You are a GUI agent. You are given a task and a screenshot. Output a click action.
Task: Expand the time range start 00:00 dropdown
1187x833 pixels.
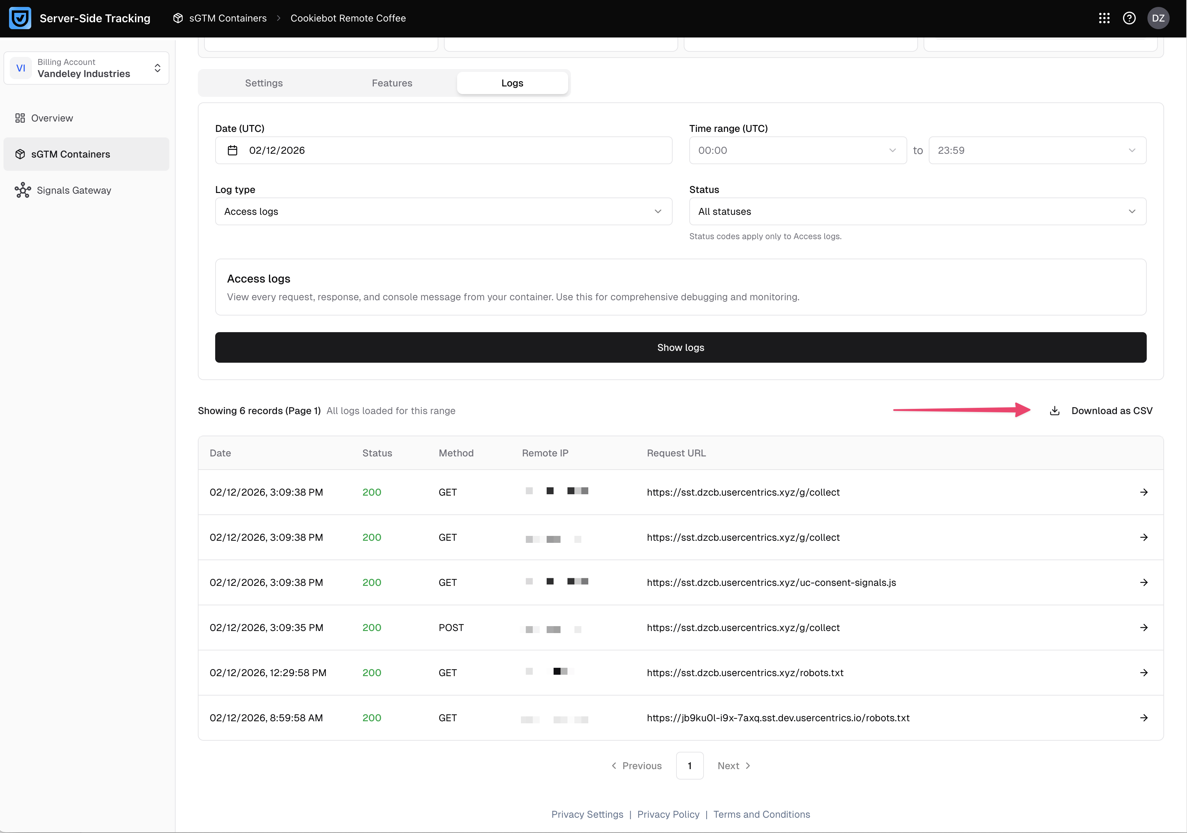[x=797, y=151]
